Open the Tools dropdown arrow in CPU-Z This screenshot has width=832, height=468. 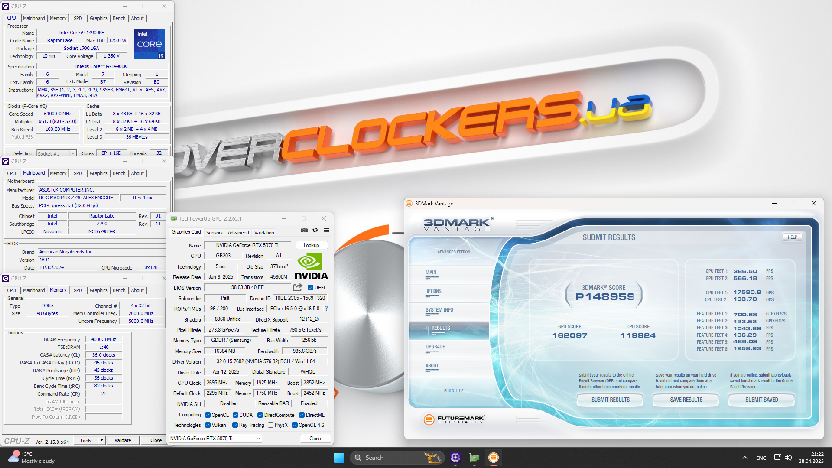click(101, 440)
